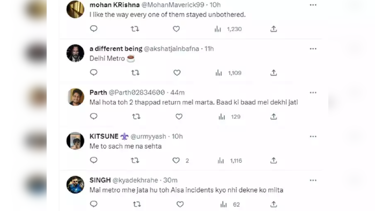Share the Delhi Metro tweet
The height and width of the screenshot is (211, 375).
[x=274, y=72]
